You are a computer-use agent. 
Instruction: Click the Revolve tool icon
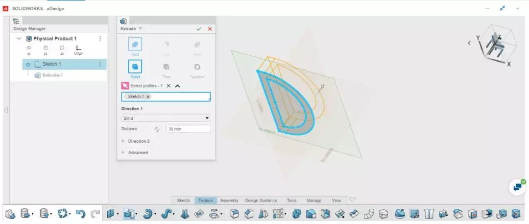point(147,214)
